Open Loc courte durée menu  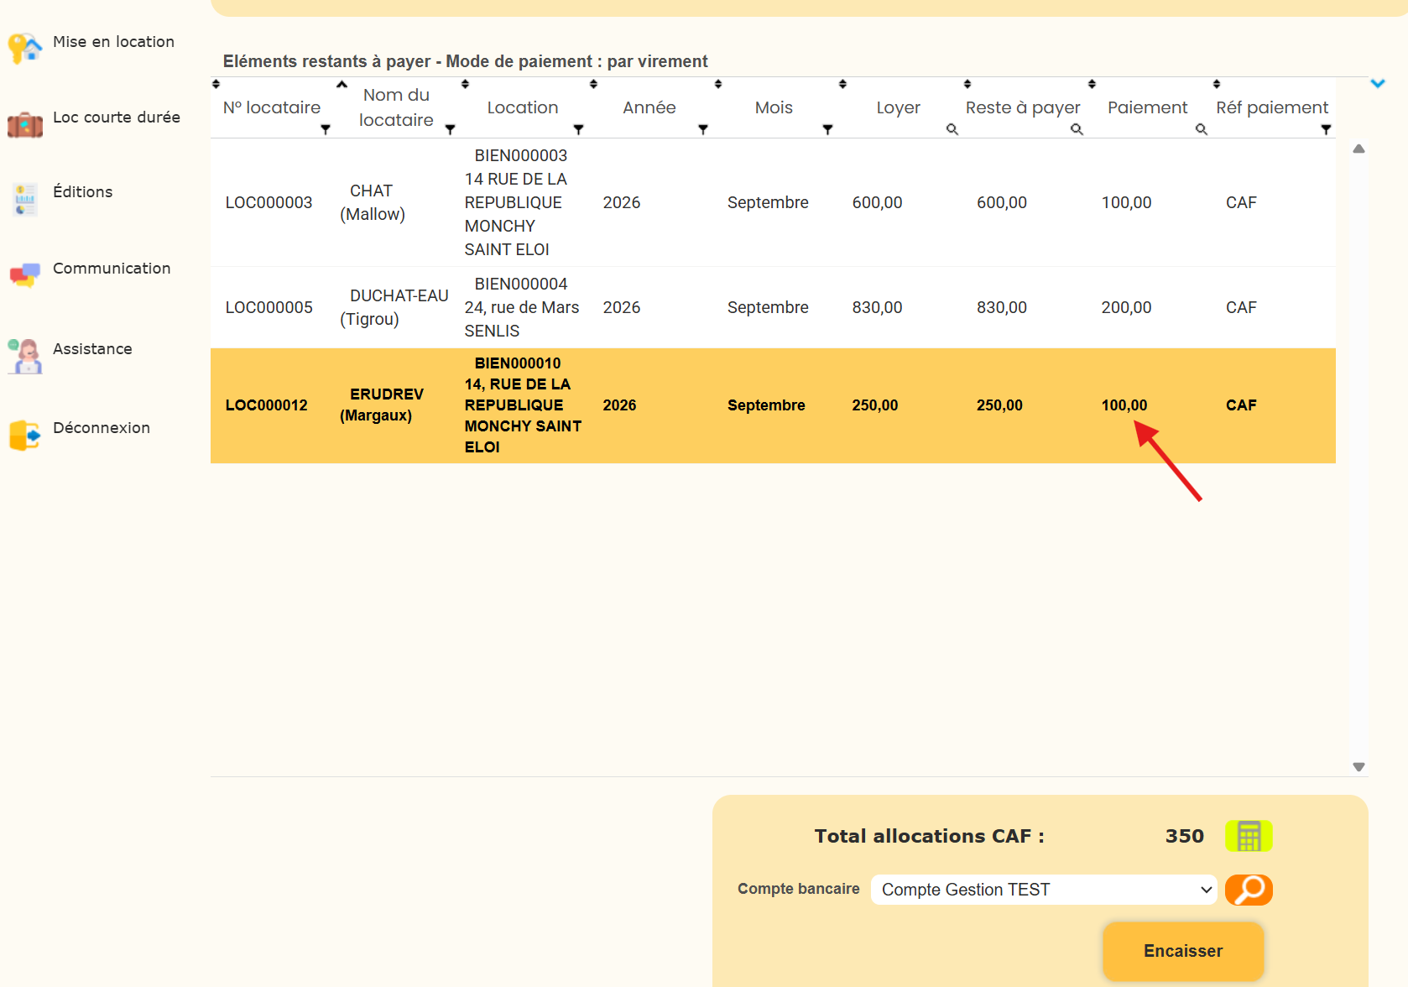pyautogui.click(x=116, y=117)
